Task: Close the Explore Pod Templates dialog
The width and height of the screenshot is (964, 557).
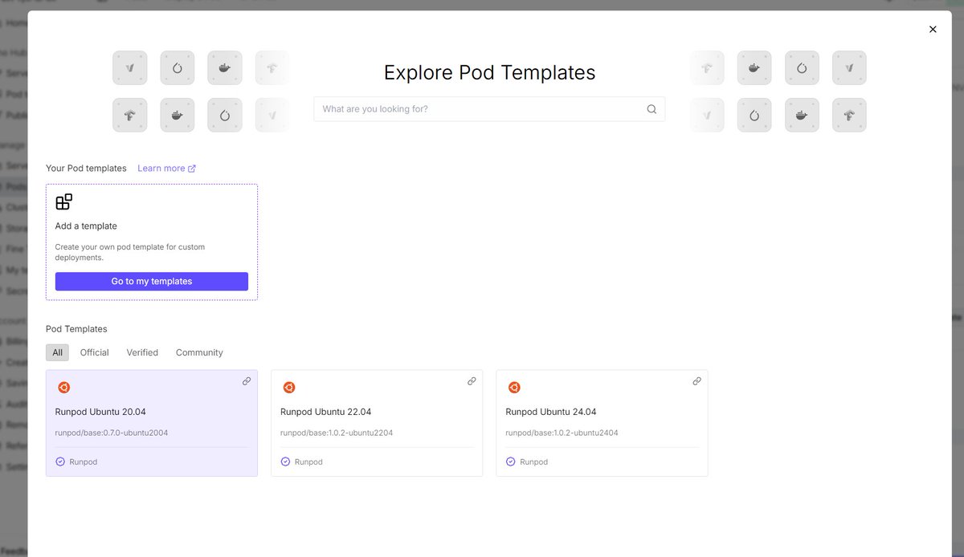Action: click(933, 30)
